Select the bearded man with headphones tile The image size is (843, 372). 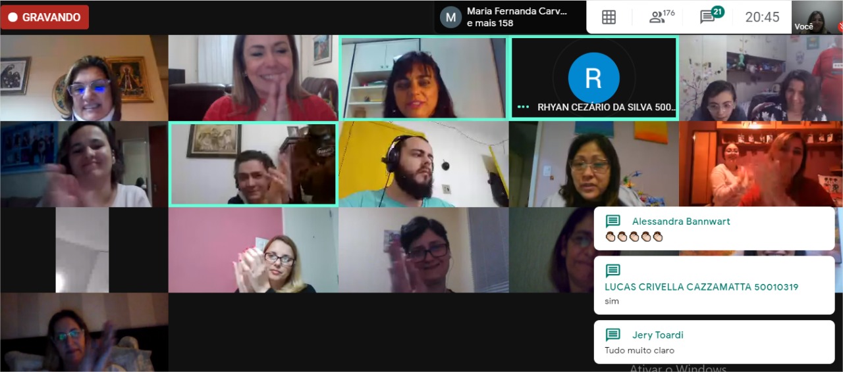tap(423, 164)
